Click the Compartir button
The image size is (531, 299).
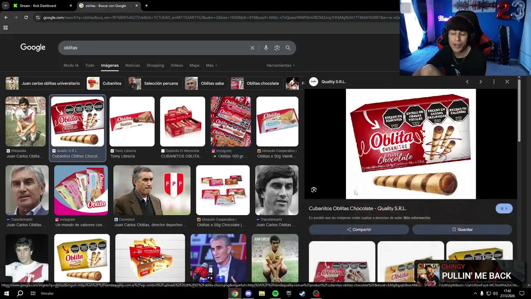tap(359, 229)
